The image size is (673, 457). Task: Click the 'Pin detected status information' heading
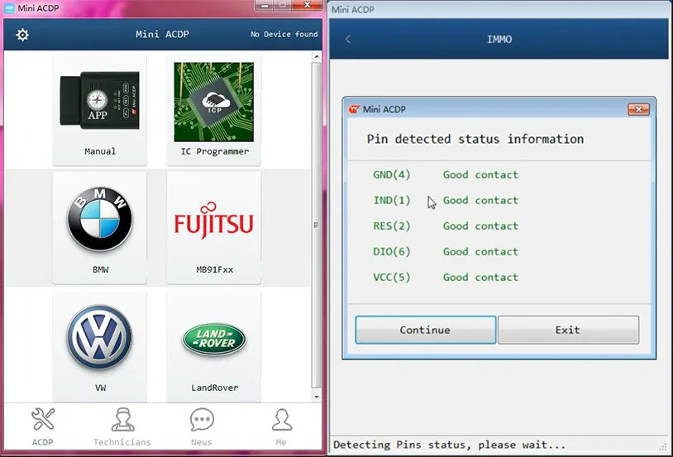(x=475, y=139)
